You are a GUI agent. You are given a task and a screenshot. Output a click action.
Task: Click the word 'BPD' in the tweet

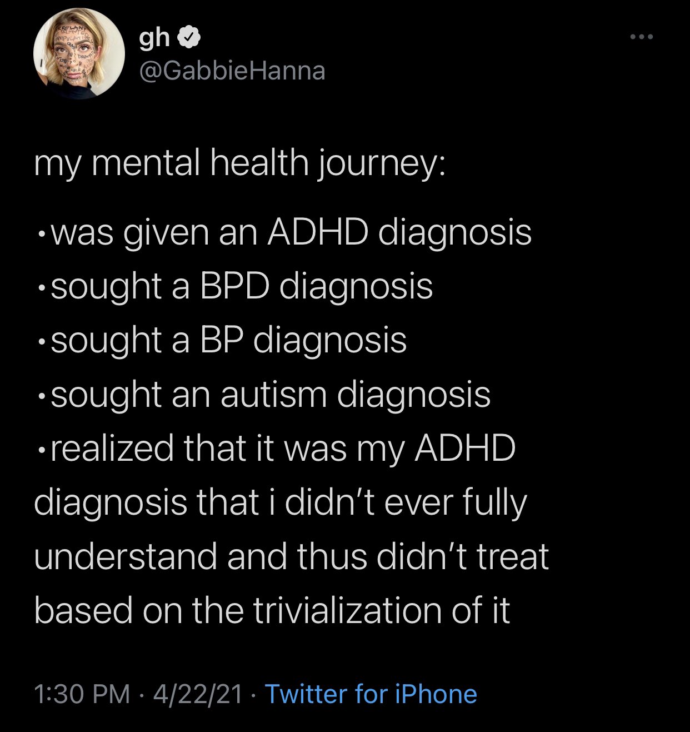tap(234, 287)
